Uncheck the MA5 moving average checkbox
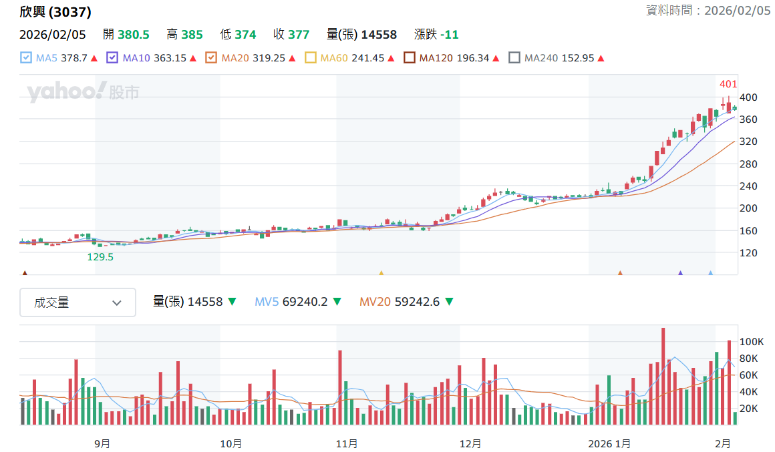Viewport: 775px width, 452px height. (x=25, y=58)
